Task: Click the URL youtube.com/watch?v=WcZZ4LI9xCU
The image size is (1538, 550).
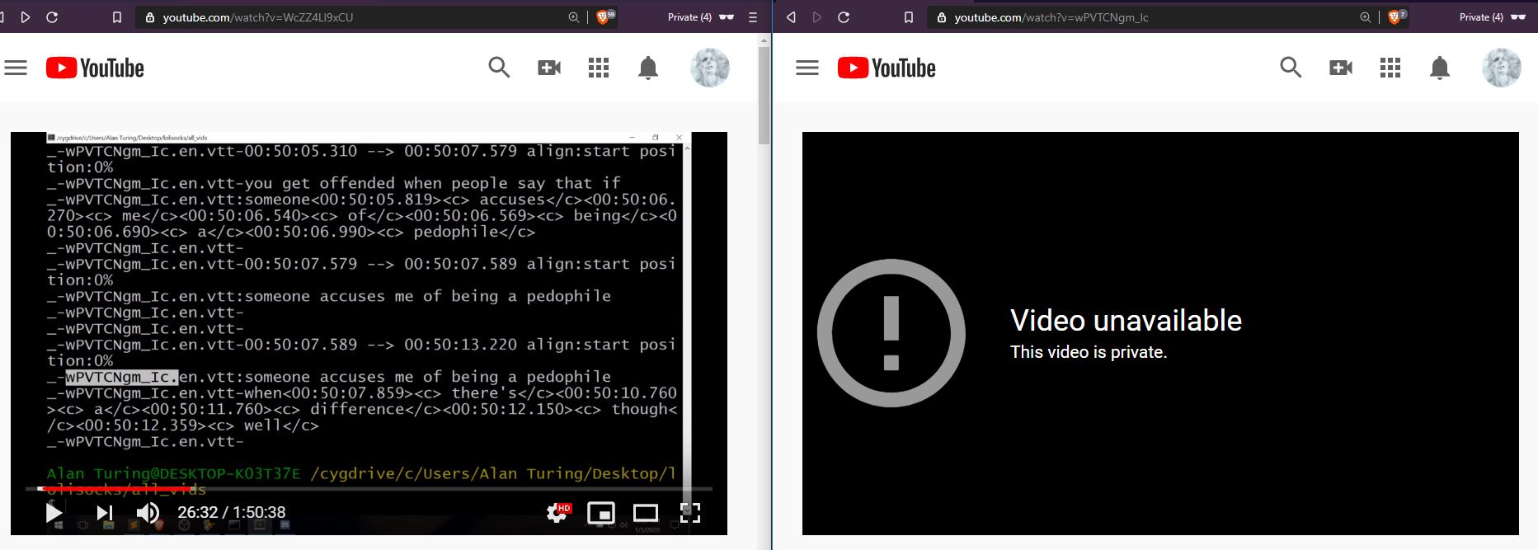Action: click(258, 17)
